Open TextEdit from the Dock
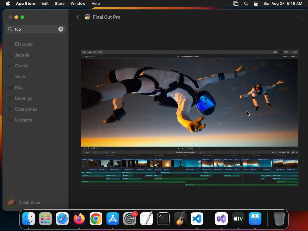 (x=146, y=218)
